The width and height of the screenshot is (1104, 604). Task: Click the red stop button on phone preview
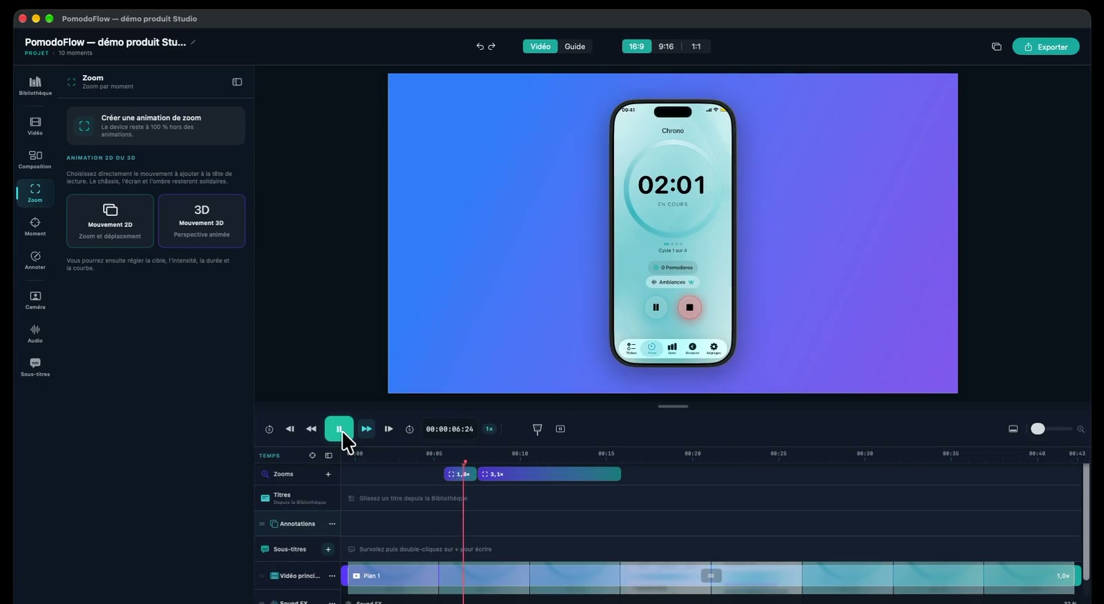point(689,308)
